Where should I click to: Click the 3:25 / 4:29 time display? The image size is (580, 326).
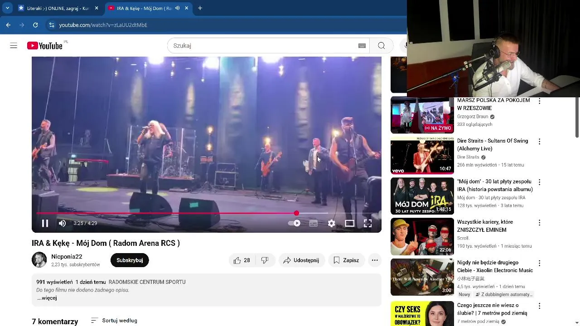(x=85, y=223)
